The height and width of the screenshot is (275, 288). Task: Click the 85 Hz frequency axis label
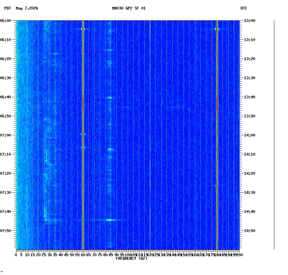[111, 255]
